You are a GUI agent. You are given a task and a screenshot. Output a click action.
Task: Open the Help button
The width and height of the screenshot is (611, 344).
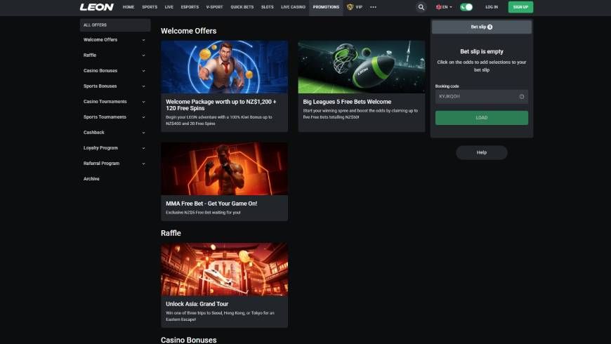tap(482, 152)
